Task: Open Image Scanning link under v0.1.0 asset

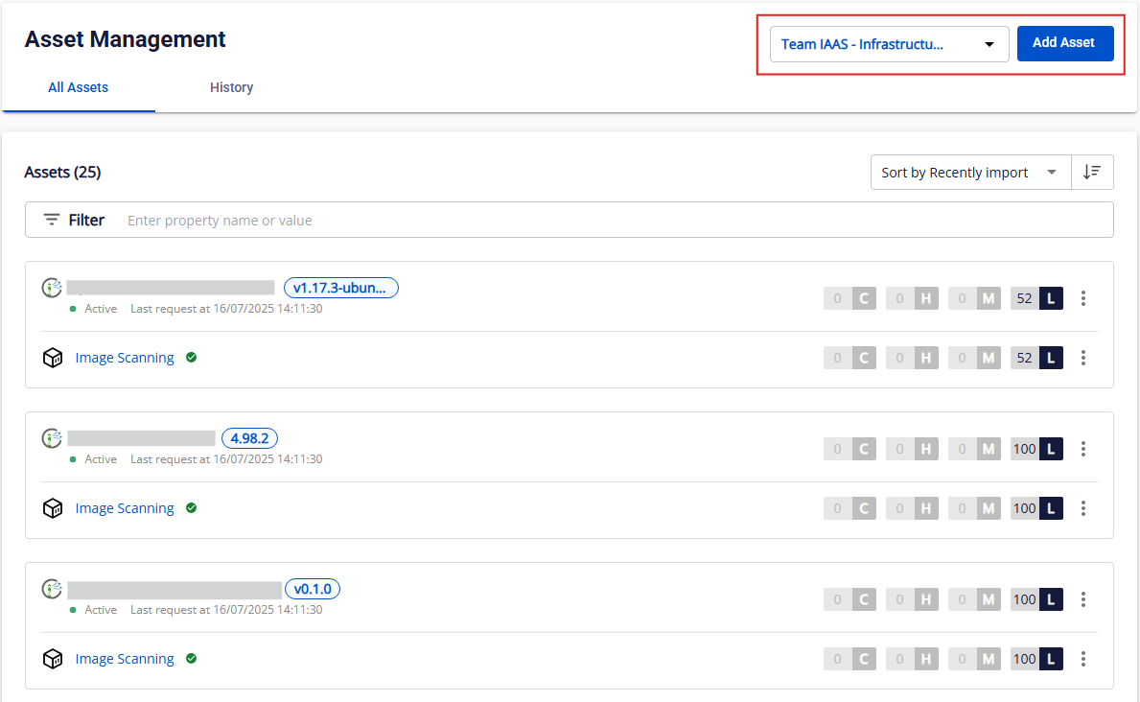Action: (125, 659)
